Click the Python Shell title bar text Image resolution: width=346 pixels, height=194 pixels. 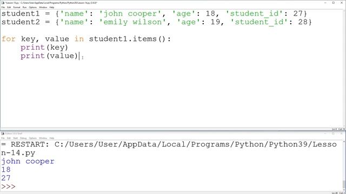14,134
